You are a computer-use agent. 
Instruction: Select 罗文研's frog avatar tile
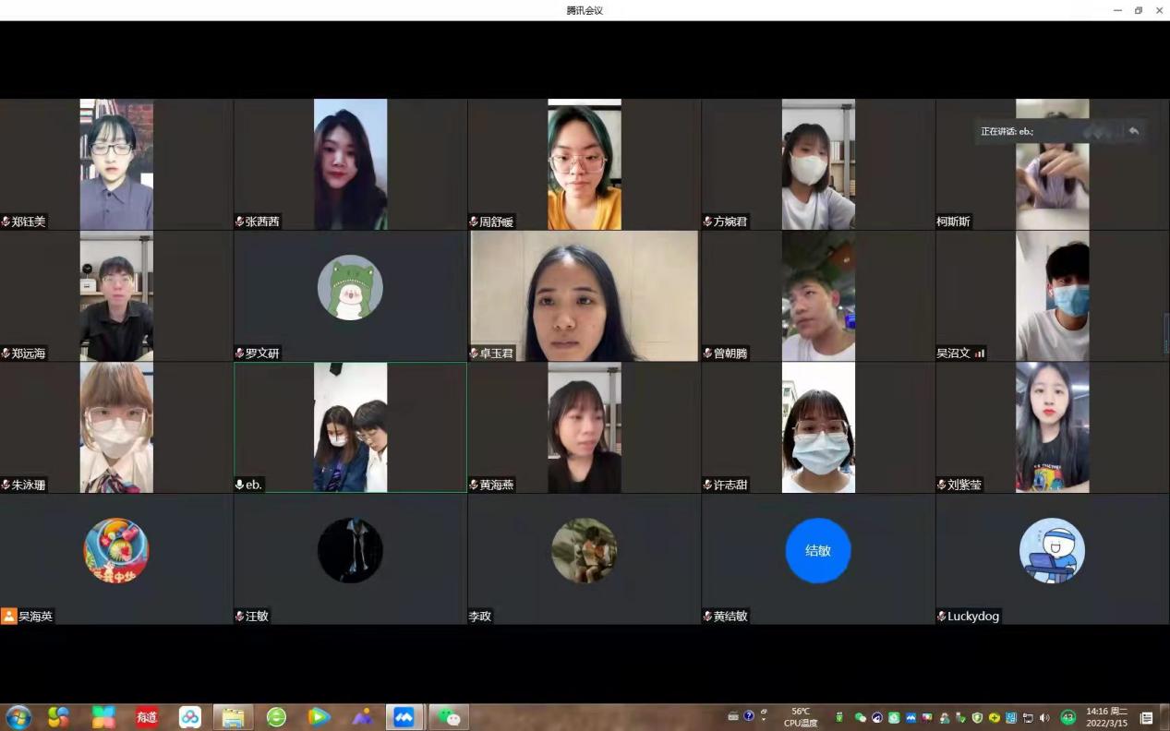tap(350, 288)
